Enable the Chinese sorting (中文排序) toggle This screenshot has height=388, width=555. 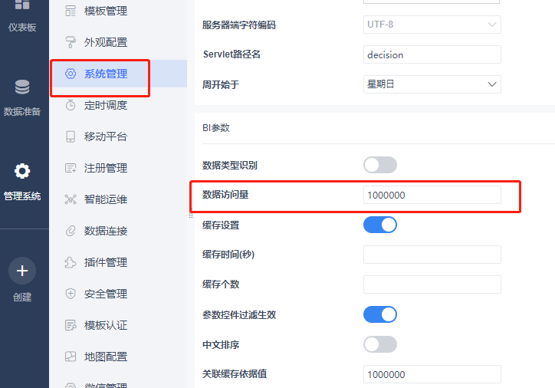pos(379,344)
